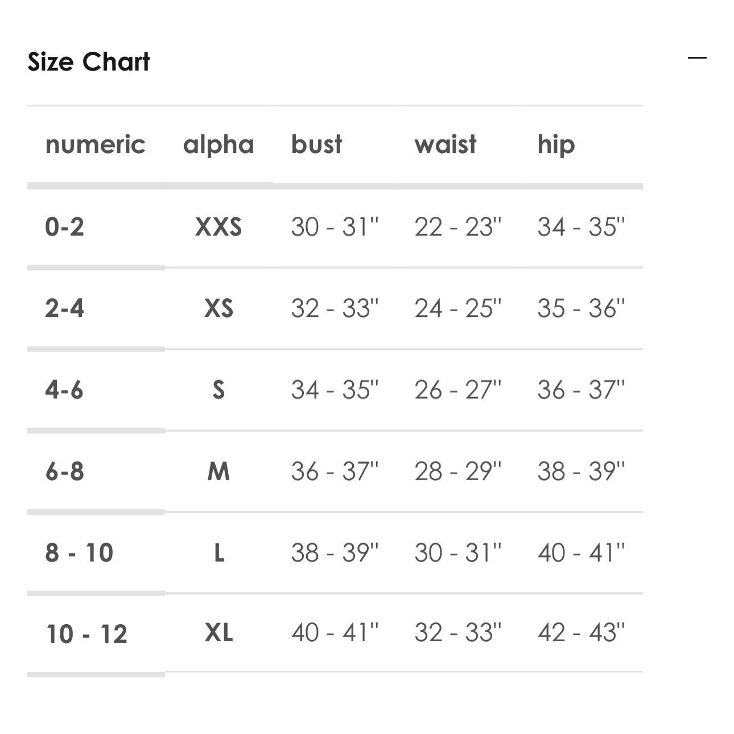Select the XXS size label
The image size is (734, 734).
(218, 227)
